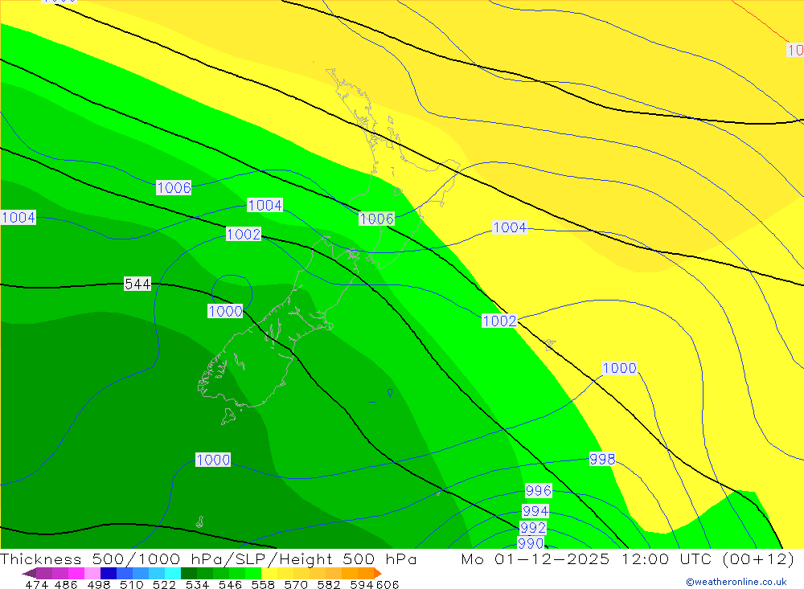
Task: Pick the darkest green legend swatch above 534
Action: click(x=189, y=573)
